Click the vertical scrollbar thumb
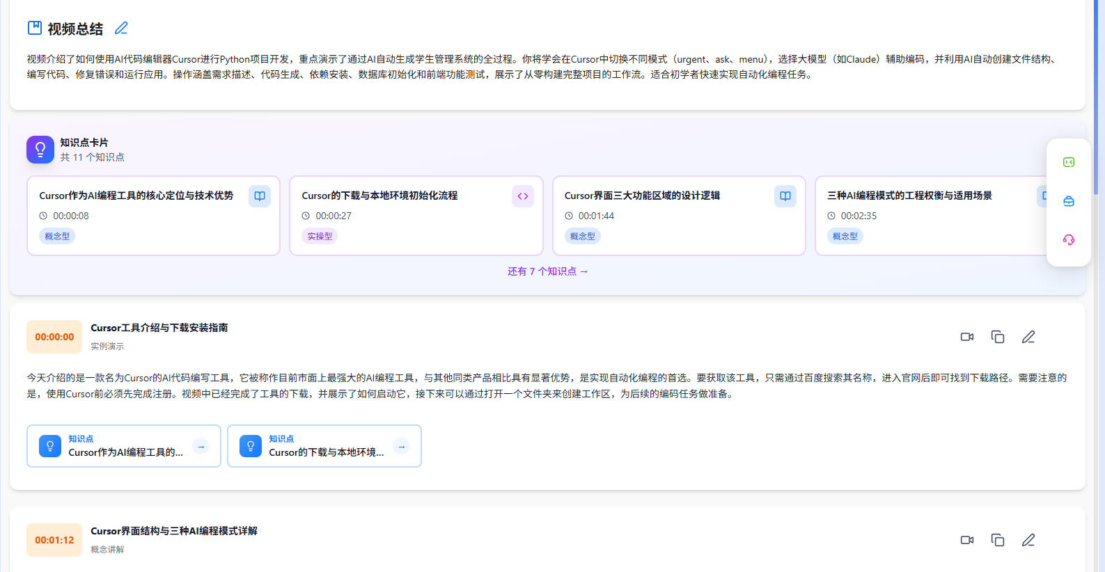Image resolution: width=1105 pixels, height=572 pixels. point(1095,97)
